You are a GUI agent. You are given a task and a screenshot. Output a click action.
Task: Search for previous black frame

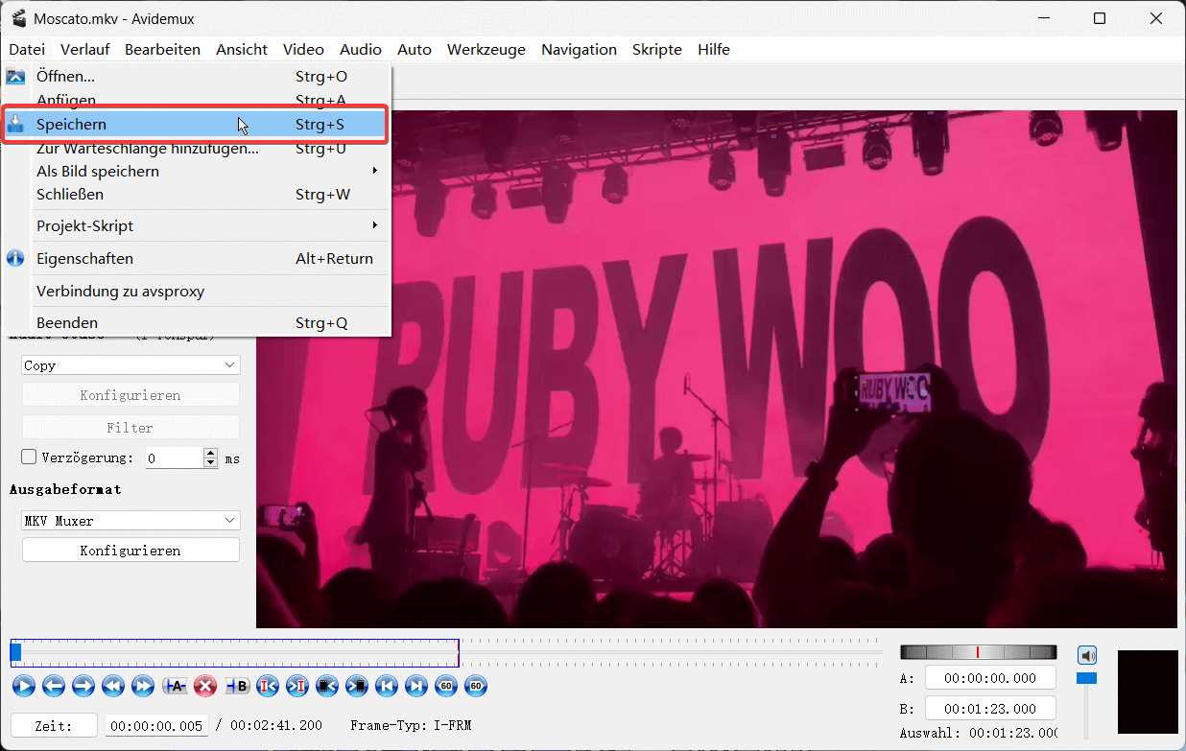click(x=327, y=686)
